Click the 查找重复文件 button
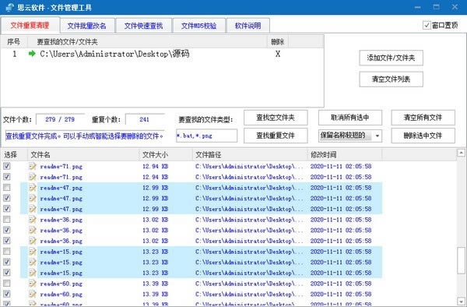The height and width of the screenshot is (307, 467). pyautogui.click(x=276, y=136)
